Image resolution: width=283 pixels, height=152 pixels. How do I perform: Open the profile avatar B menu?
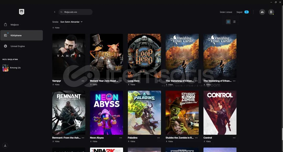(x=271, y=12)
